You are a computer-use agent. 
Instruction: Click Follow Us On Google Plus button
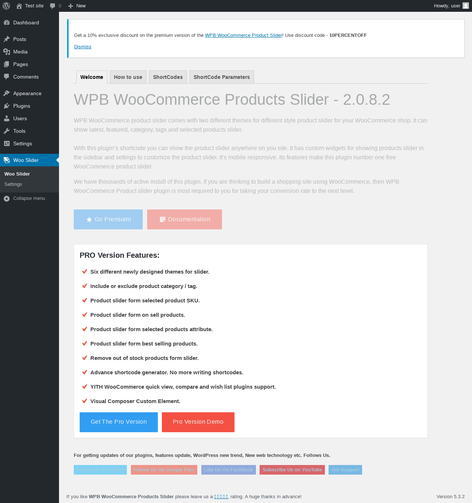164,470
